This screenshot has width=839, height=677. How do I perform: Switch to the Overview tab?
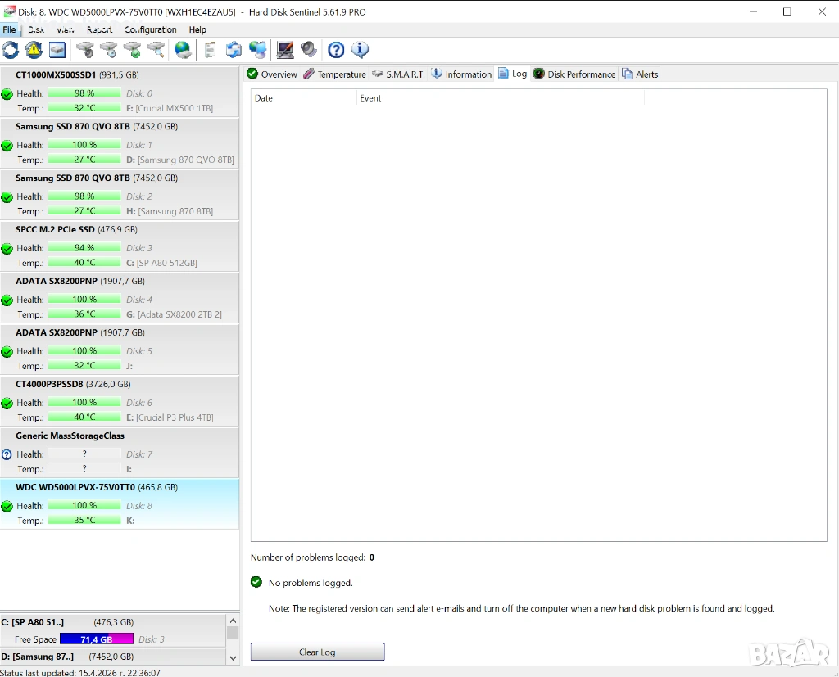[x=272, y=74]
